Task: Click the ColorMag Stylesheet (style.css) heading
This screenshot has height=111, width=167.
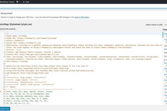Action: point(16,24)
